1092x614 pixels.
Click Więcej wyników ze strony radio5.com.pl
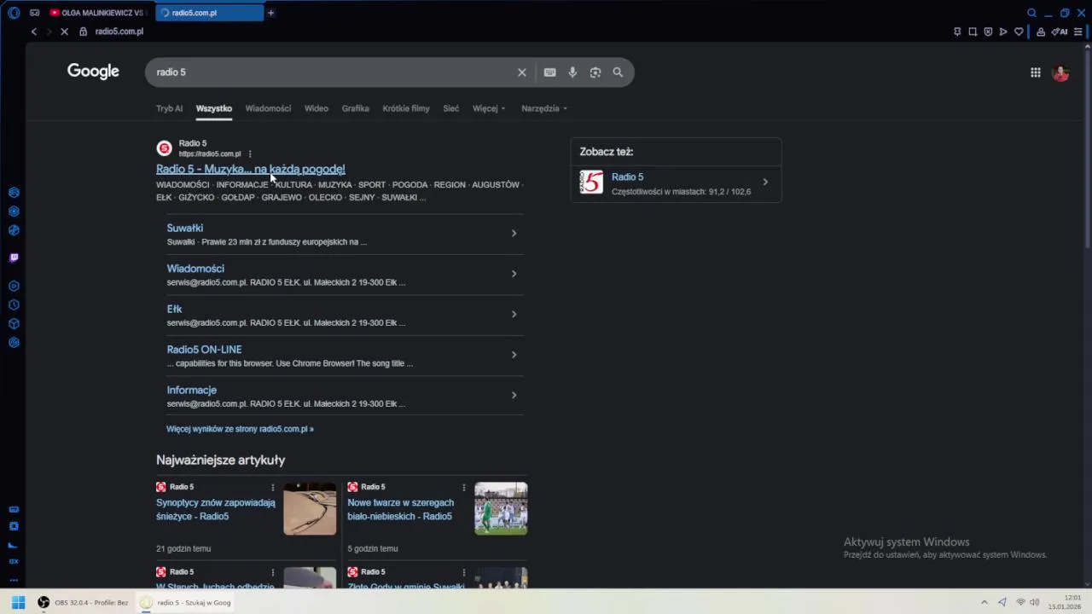[x=240, y=429]
